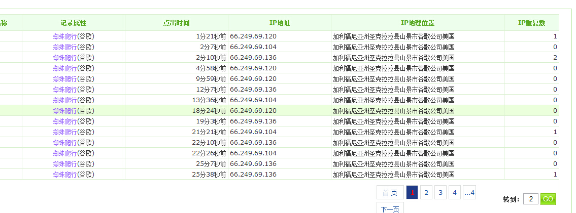Click IP 66.249.69.120 in 18分24秒前 row
The image size is (576, 213).
point(253,110)
